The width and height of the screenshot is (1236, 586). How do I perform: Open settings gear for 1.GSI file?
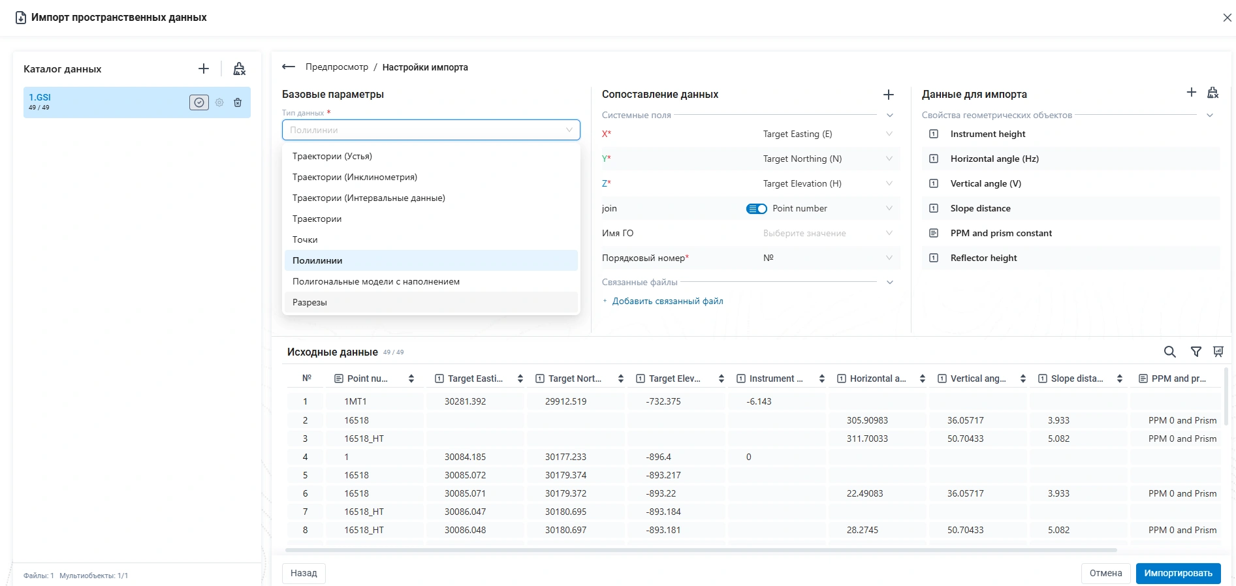(x=219, y=102)
